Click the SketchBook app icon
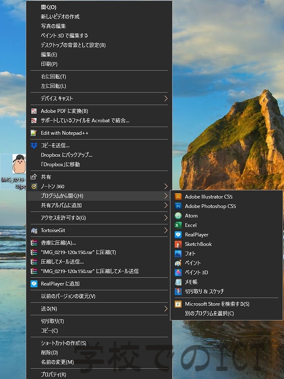This screenshot has width=284, height=379. point(178,244)
